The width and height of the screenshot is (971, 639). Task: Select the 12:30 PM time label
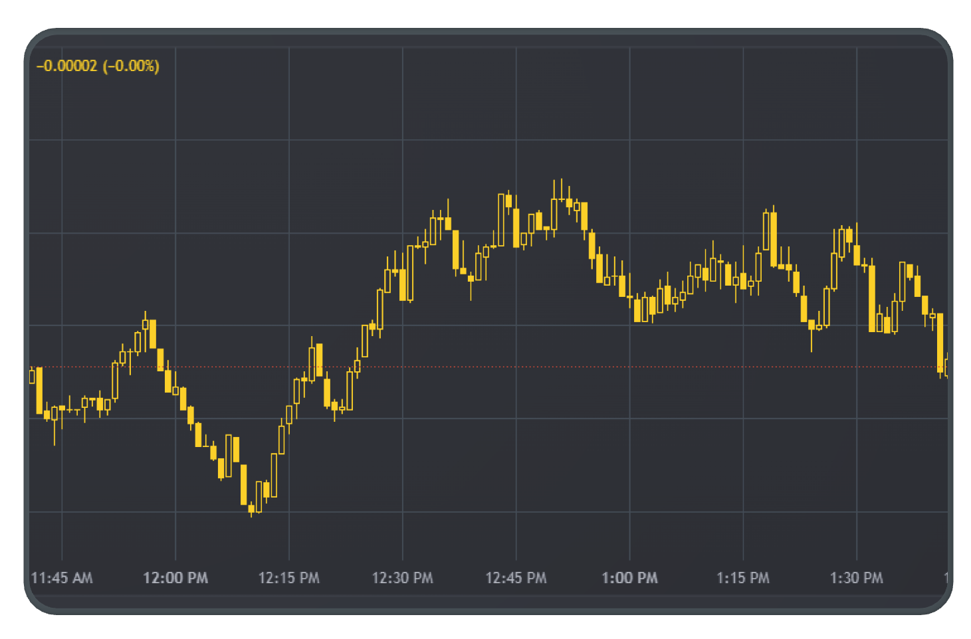(x=402, y=578)
